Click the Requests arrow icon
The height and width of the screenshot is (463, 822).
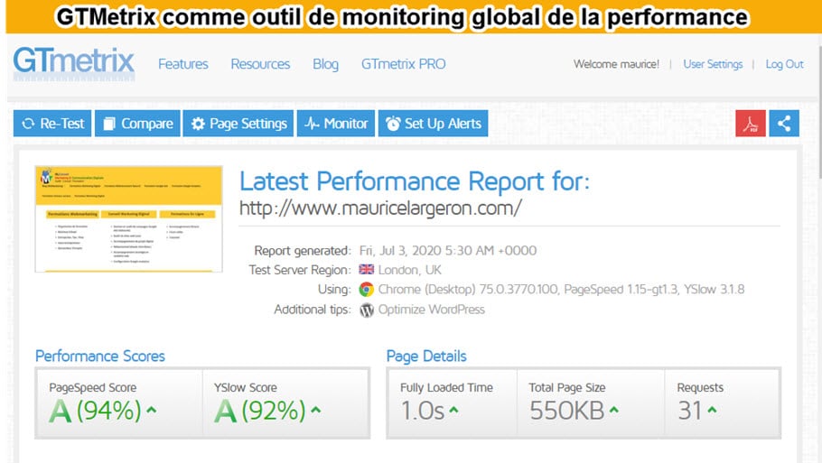pos(712,410)
